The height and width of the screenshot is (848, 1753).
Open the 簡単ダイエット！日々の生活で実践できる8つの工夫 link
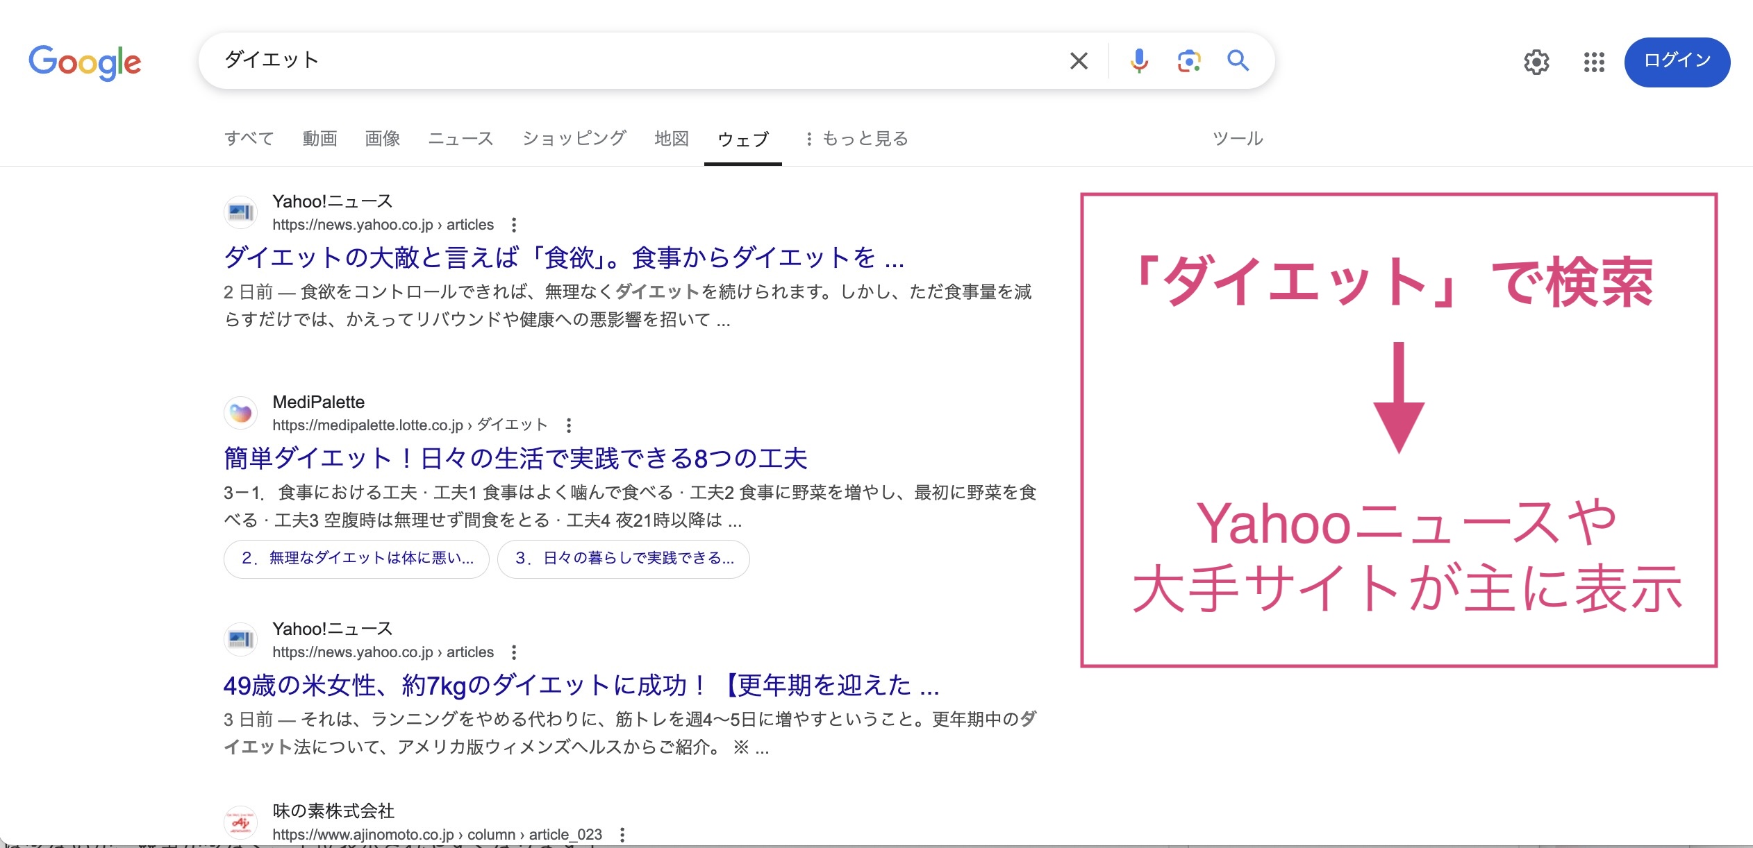pyautogui.click(x=515, y=459)
